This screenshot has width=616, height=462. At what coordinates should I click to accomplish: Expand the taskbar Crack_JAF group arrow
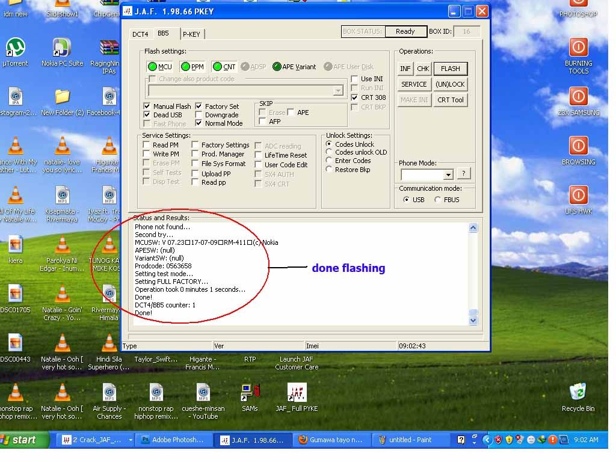[x=131, y=440]
